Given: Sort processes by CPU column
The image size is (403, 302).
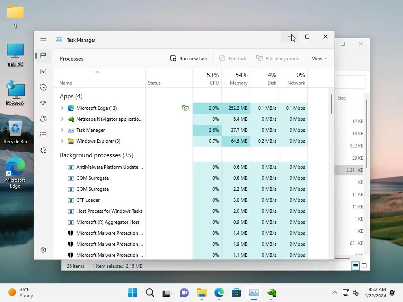Looking at the screenshot, I should click(207, 78).
